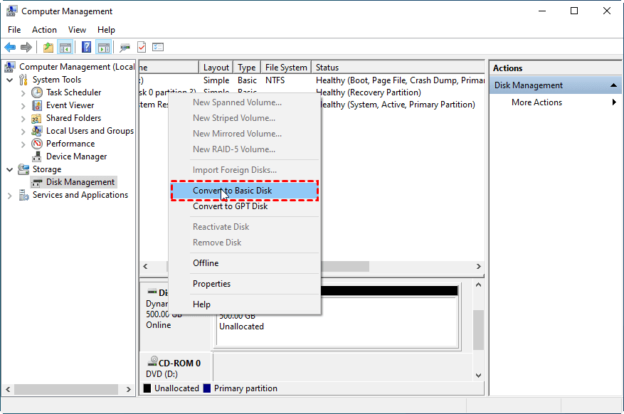Click the disk view vertical scrollbar down arrow

478,376
